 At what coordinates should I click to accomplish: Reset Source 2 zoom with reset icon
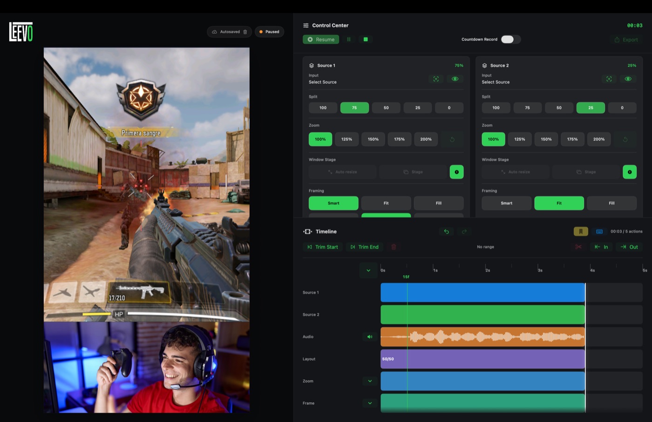[x=625, y=139]
